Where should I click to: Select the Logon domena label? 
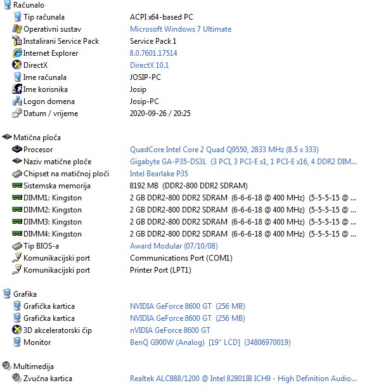49,101
